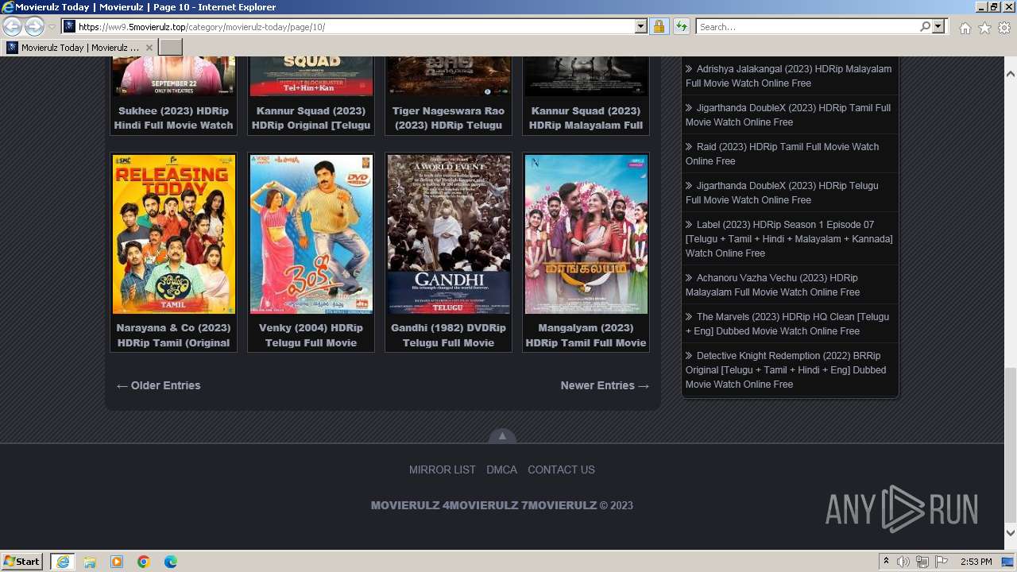Open Adrishya Jalakangal (2023) Malayalam sidebar link
Screen dimensions: 1017x572
788,75
